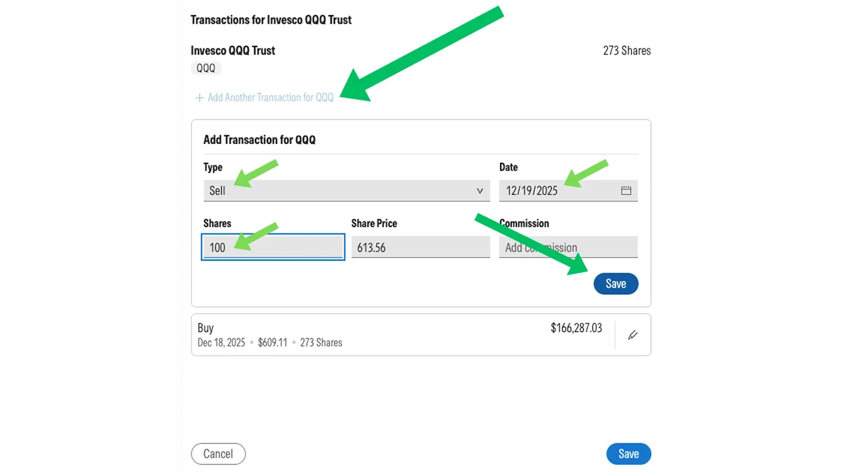
Task: Open the calendar icon in the Date field
Action: point(625,191)
